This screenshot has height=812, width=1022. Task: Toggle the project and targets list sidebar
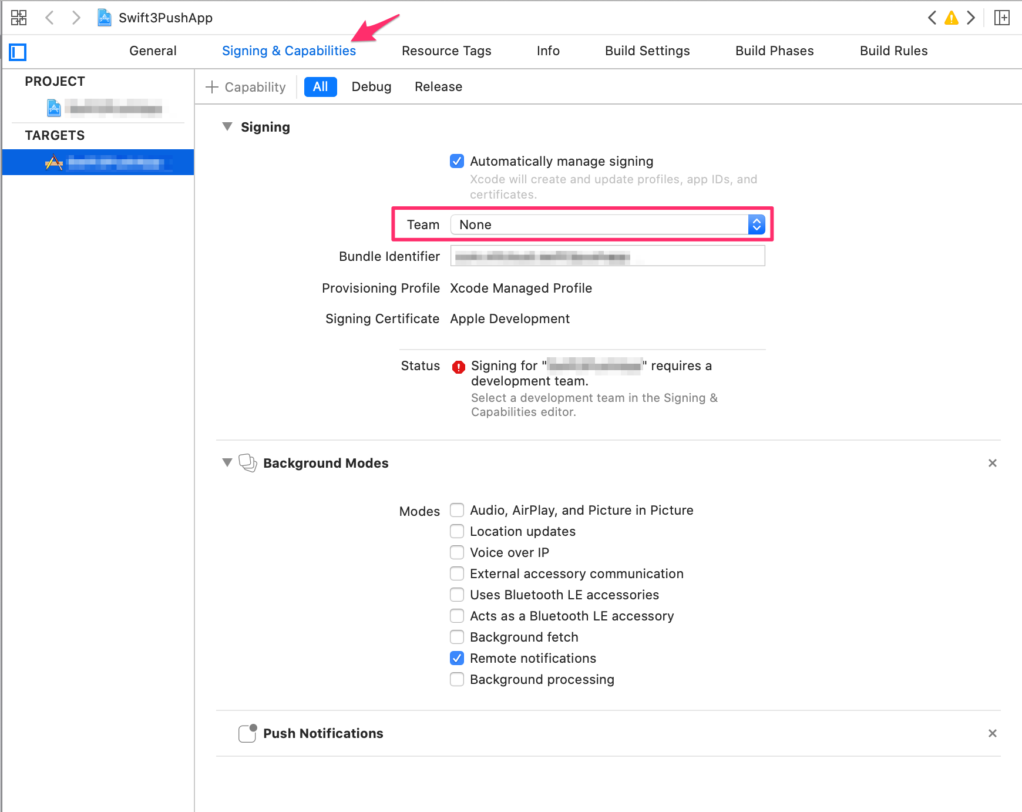18,52
